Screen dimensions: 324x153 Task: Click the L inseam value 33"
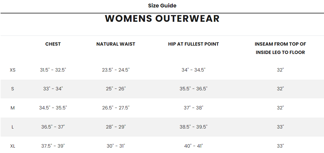pos(280,127)
